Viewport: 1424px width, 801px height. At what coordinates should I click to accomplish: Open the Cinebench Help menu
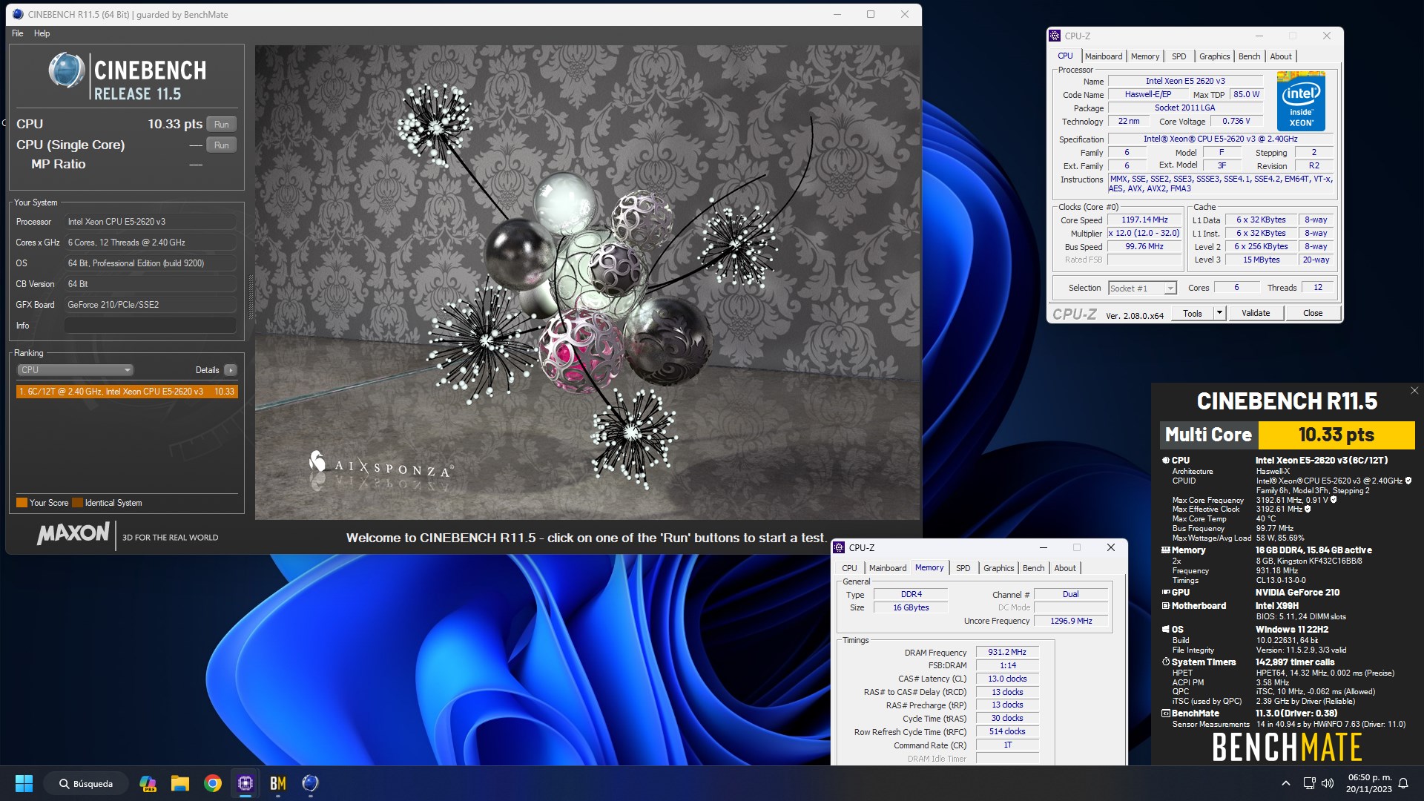pos(42,33)
